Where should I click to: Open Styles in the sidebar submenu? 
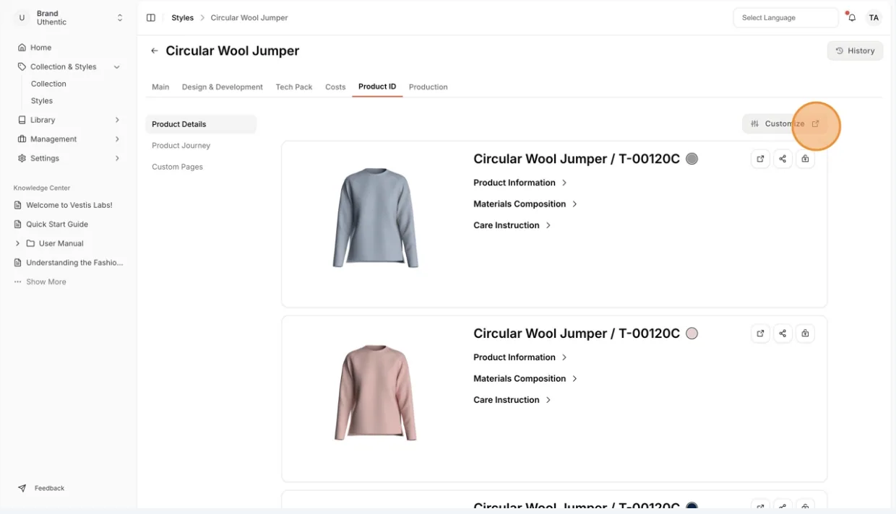[x=42, y=101]
